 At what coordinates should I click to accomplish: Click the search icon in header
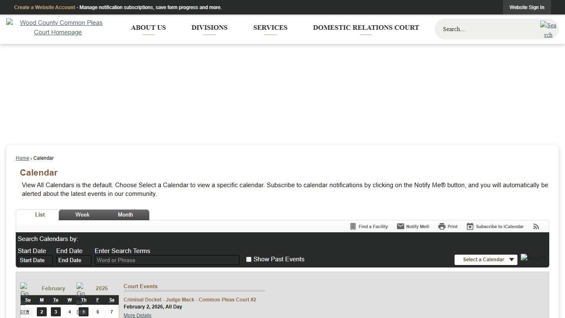[548, 29]
